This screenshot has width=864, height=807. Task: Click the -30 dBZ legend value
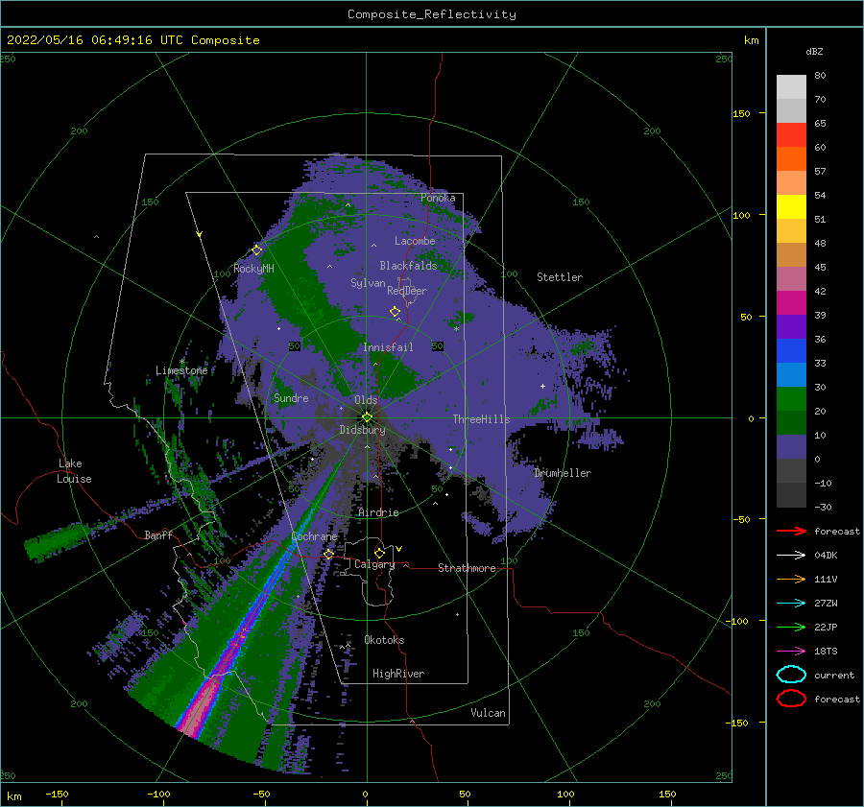(x=823, y=507)
